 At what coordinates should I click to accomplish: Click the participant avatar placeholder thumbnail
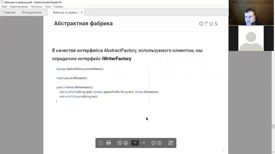(x=251, y=38)
